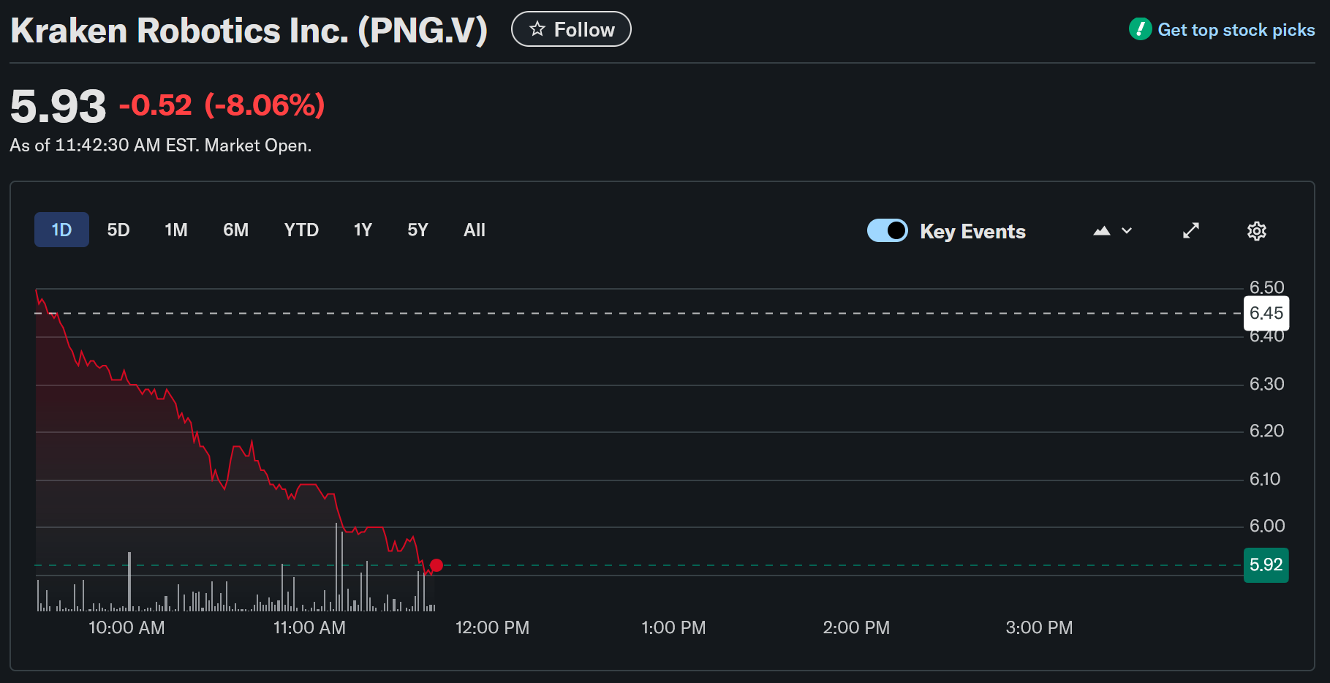Image resolution: width=1330 pixels, height=683 pixels.
Task: Click the green 5.92 price label
Action: pos(1266,565)
